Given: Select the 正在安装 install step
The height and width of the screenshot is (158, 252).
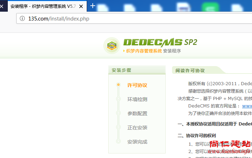Looking at the screenshot, I should 137,128.
